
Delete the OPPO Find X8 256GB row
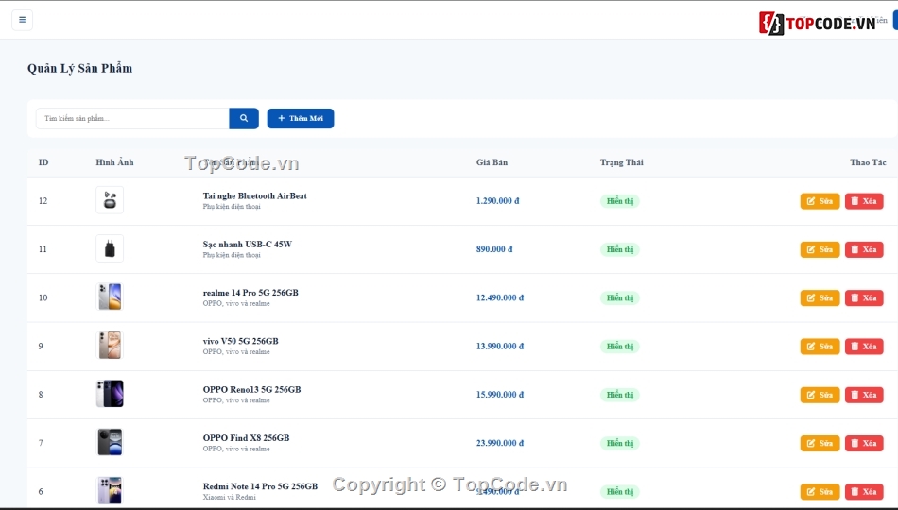click(x=864, y=443)
